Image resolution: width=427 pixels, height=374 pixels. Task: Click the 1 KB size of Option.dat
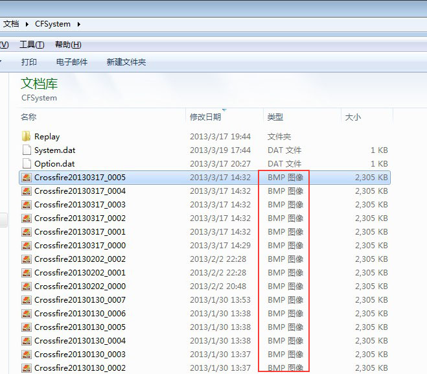[x=379, y=164]
